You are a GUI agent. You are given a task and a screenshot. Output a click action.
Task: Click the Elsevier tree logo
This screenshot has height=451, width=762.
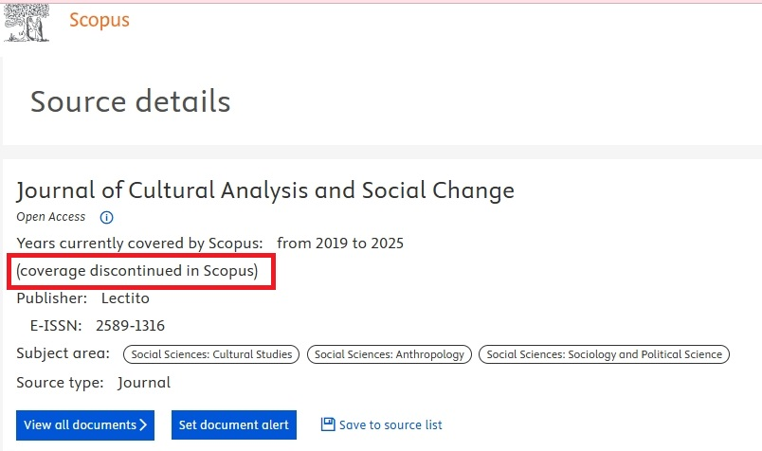click(x=27, y=23)
